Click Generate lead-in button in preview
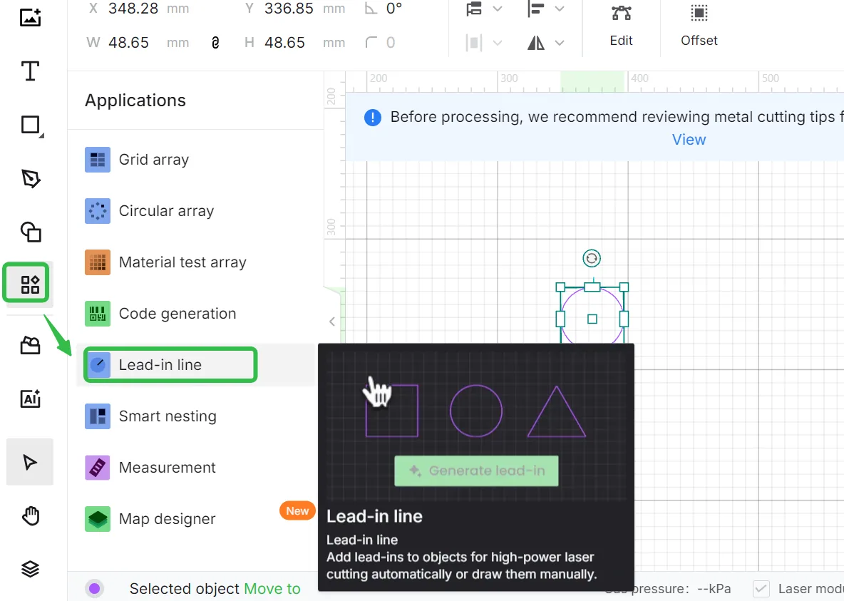 click(x=476, y=471)
